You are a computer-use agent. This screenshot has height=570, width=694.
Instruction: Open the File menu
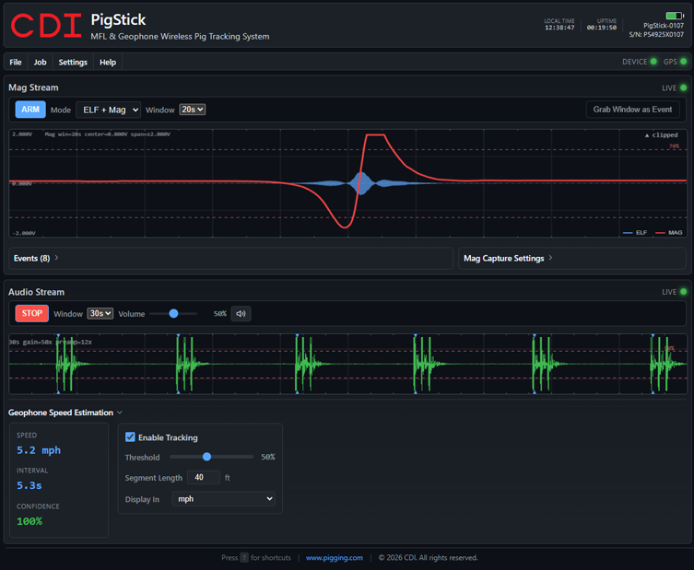pyautogui.click(x=16, y=63)
